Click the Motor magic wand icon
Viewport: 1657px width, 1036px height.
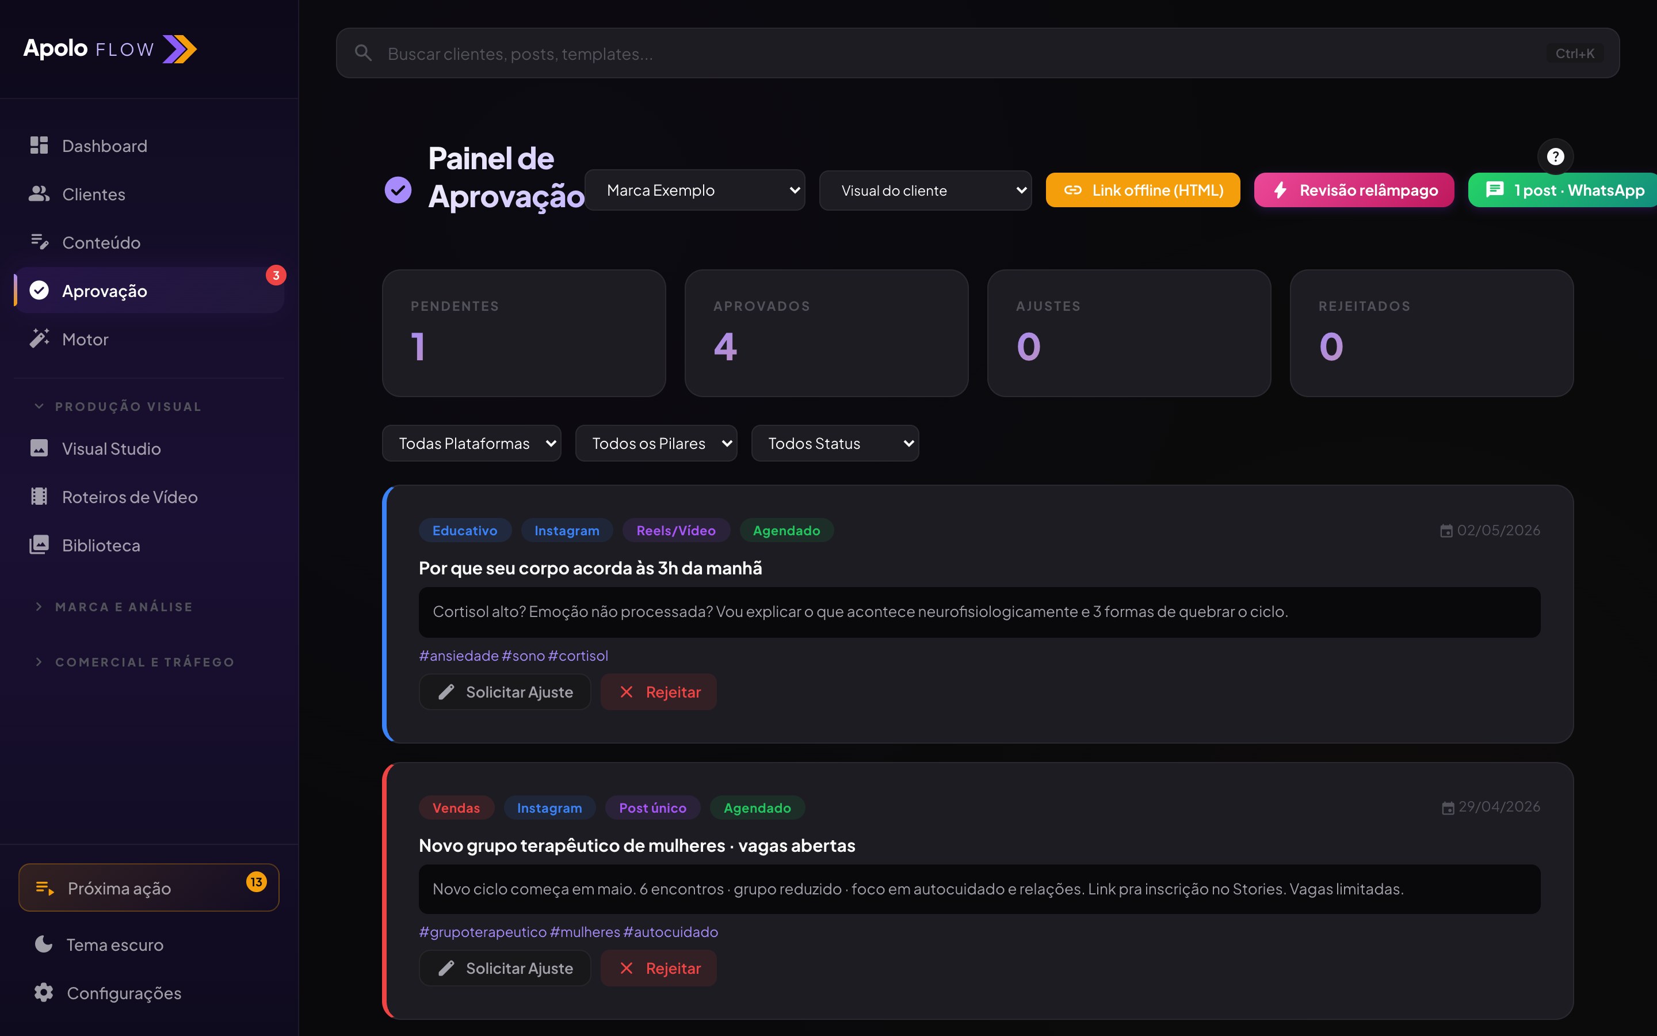pyautogui.click(x=39, y=338)
